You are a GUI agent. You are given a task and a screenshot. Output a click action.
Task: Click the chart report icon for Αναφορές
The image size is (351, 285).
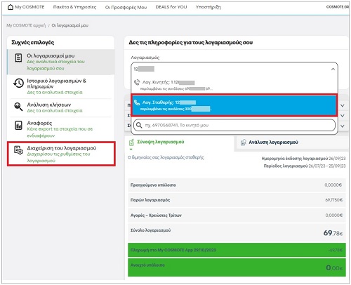18,125
